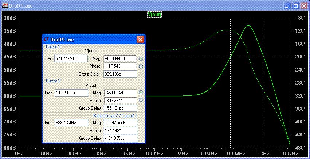
Task: Maximize the plot window
Action: (296, 6)
